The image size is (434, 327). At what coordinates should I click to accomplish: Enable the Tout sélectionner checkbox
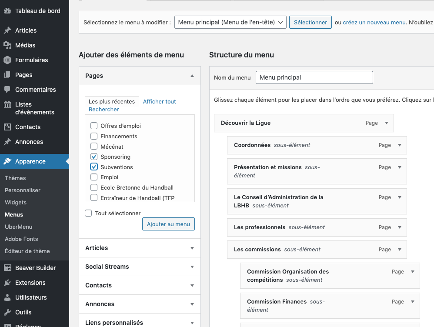coord(89,213)
